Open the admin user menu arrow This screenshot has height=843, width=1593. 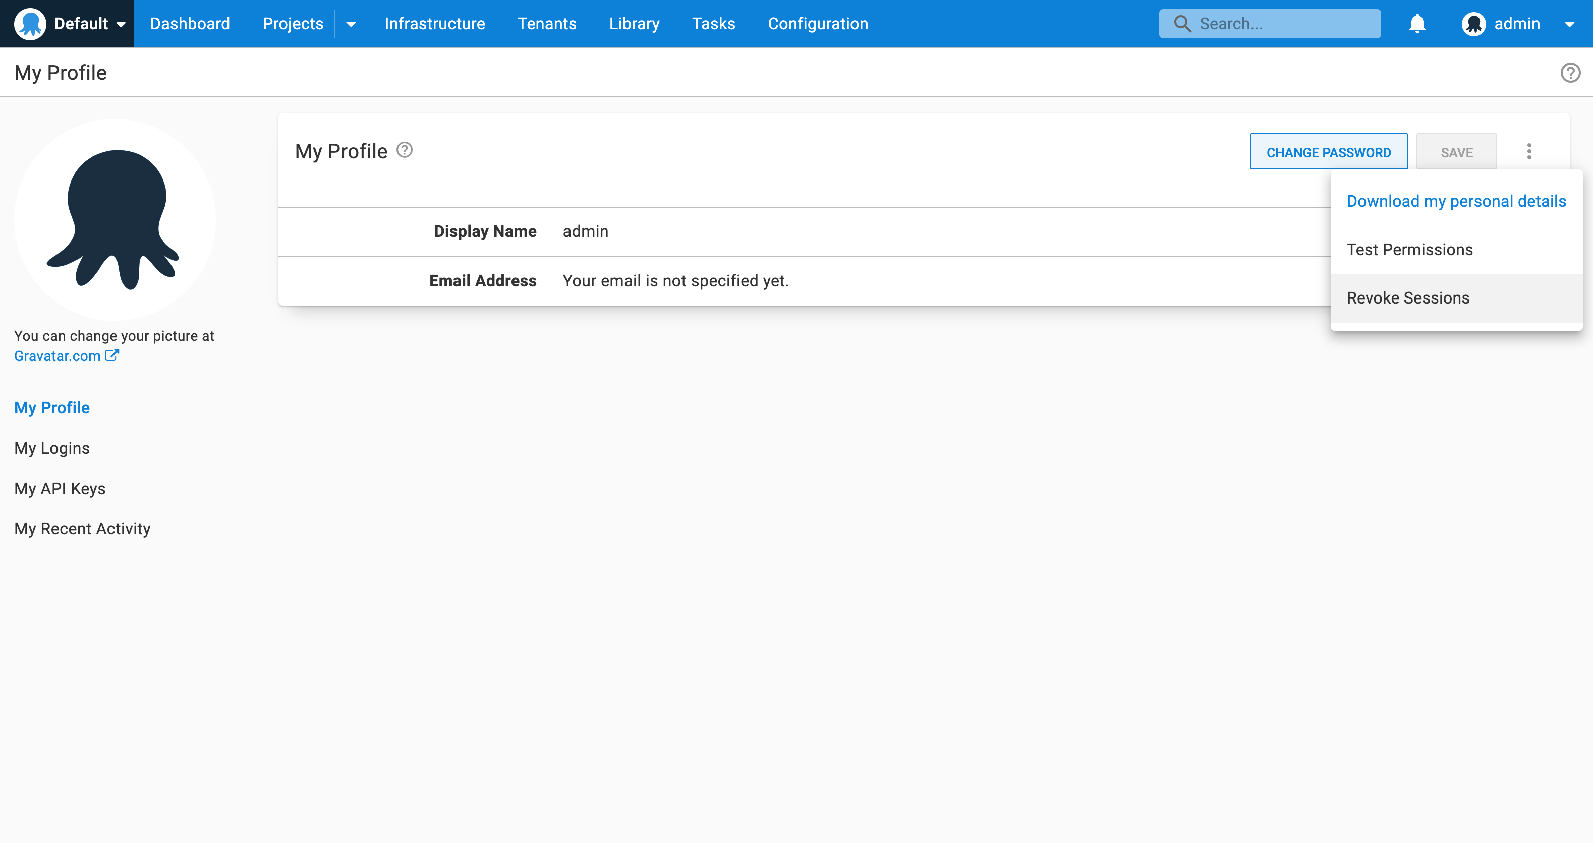pyautogui.click(x=1569, y=25)
